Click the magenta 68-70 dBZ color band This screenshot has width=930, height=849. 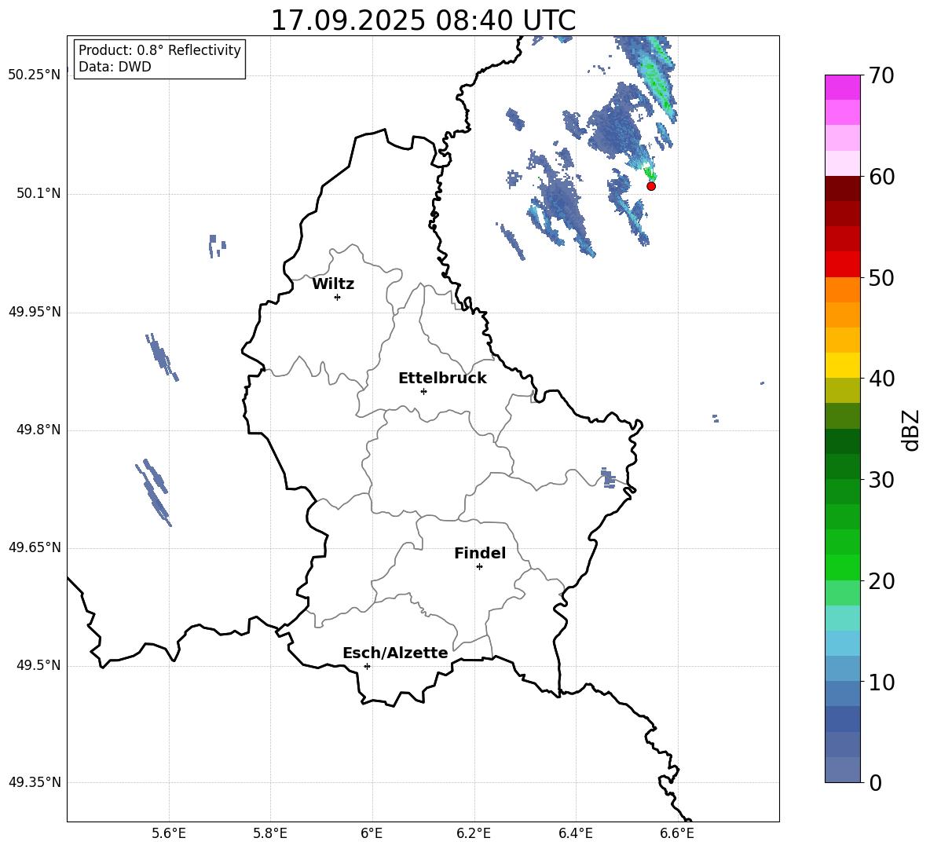[843, 87]
